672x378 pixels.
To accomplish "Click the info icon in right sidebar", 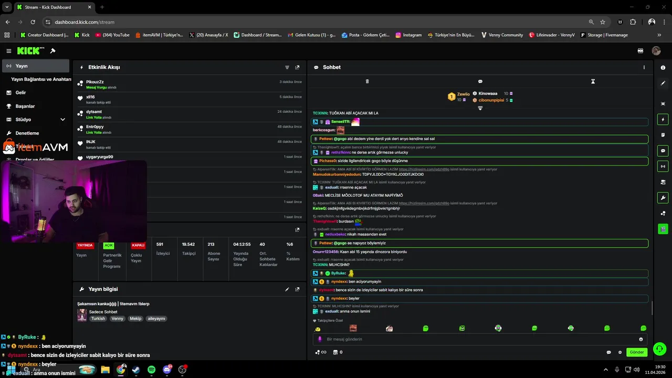I will [x=663, y=68].
